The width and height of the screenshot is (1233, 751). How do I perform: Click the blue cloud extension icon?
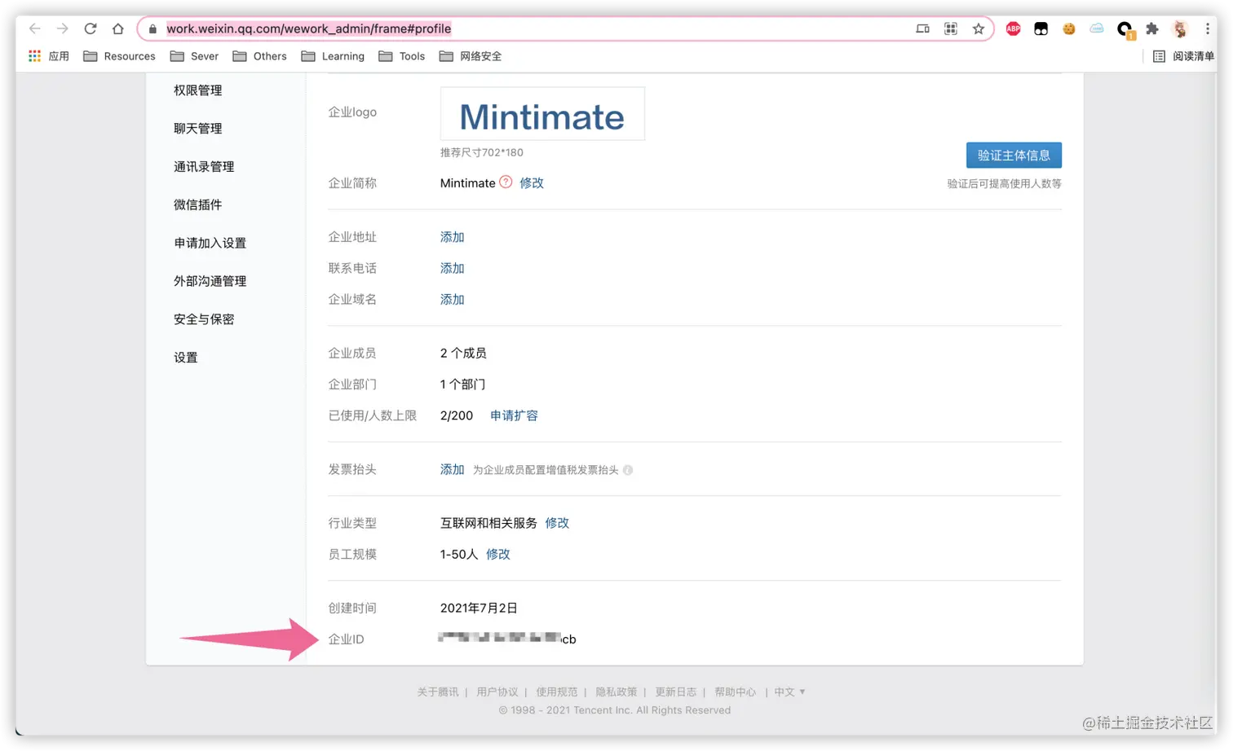(1096, 29)
